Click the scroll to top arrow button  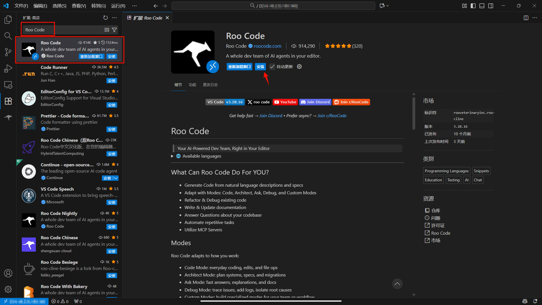click(x=397, y=284)
